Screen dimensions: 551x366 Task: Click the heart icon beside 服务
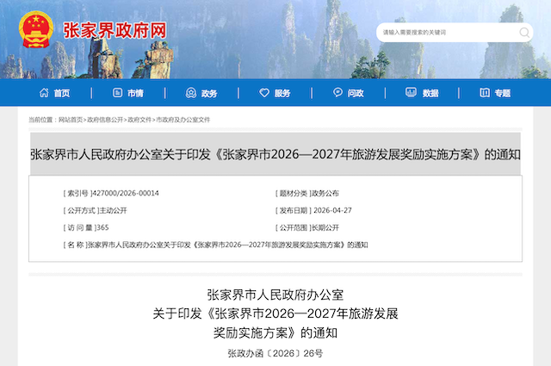click(264, 93)
